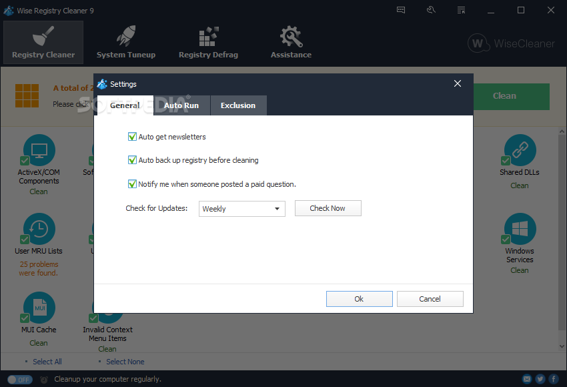Click Cancel in Settings dialog
The width and height of the screenshot is (567, 387).
(430, 299)
